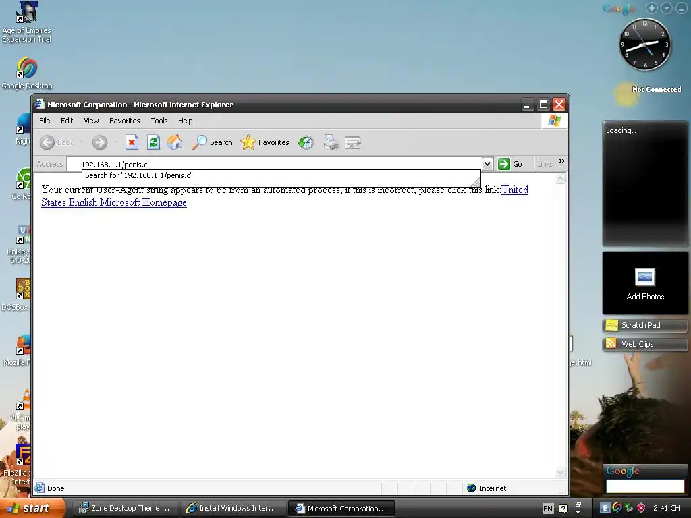Switch to Install Windows Internet taskbar window
Screen dimensions: 691x518
233,509
